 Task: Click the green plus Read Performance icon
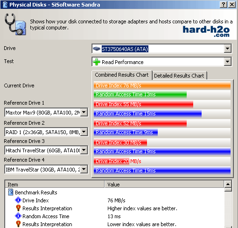97,62
